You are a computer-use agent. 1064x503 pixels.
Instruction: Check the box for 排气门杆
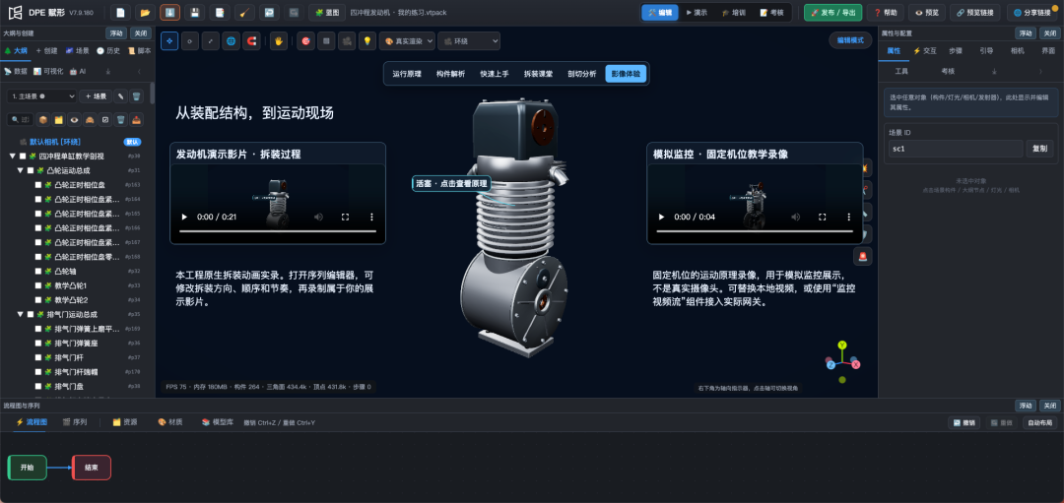tap(38, 357)
